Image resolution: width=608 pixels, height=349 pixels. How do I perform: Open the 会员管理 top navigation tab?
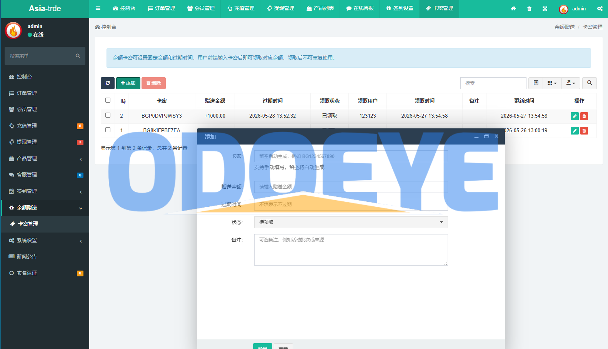point(201,8)
